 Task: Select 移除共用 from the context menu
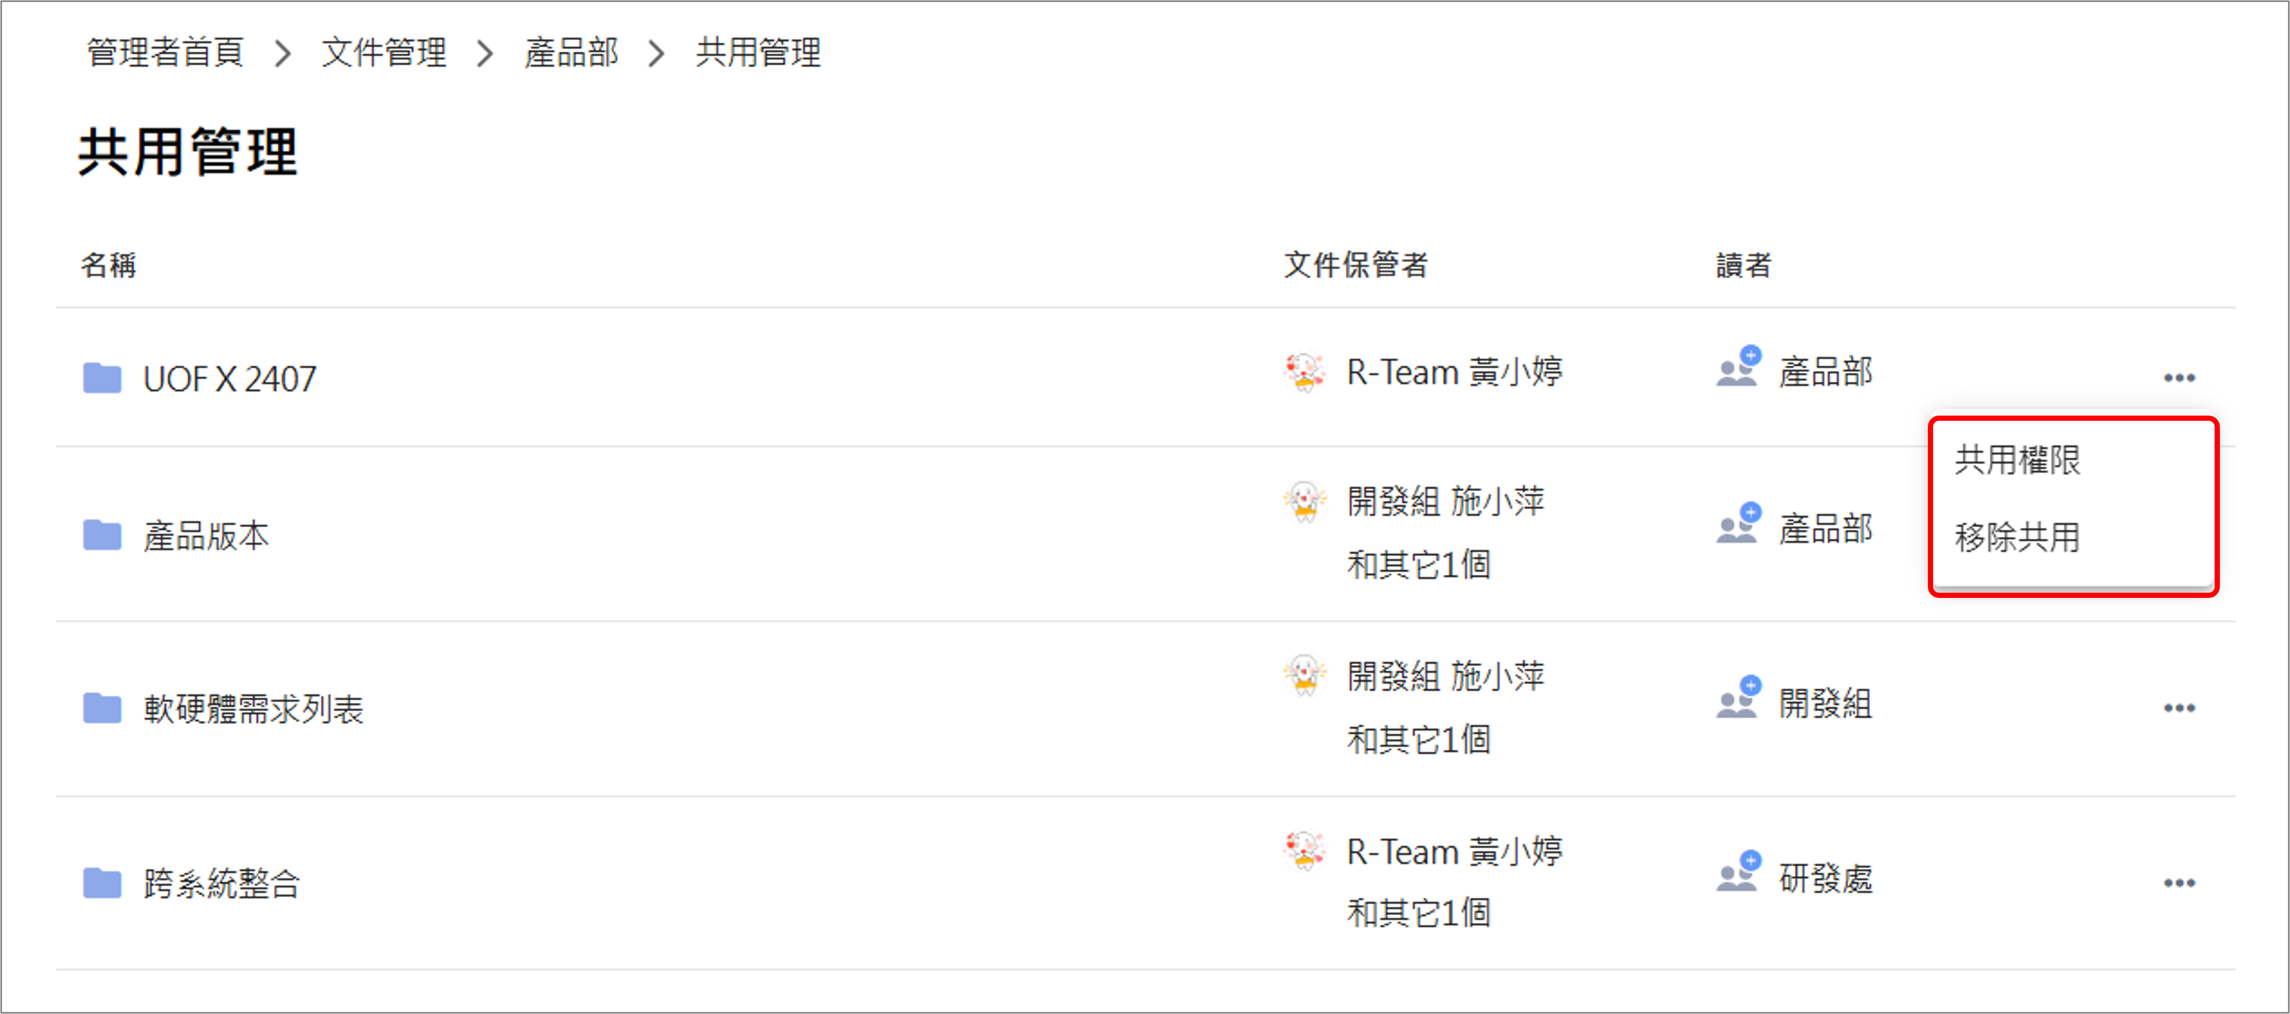coord(2017,537)
